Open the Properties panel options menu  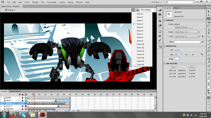pyautogui.click(x=204, y=8)
